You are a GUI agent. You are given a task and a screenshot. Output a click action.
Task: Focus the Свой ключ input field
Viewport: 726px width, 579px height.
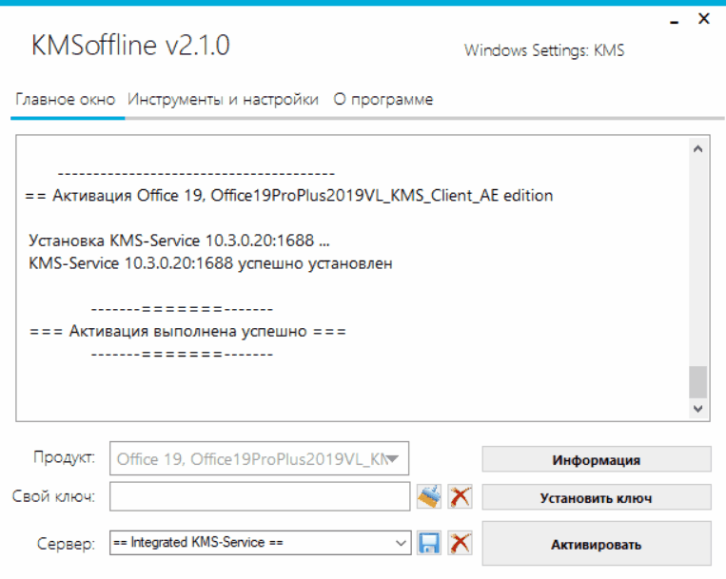tap(259, 496)
